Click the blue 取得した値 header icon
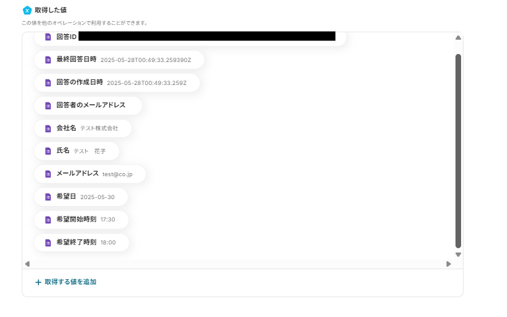The image size is (507, 317). (x=27, y=11)
